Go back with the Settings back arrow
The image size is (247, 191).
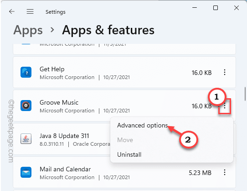(12, 11)
